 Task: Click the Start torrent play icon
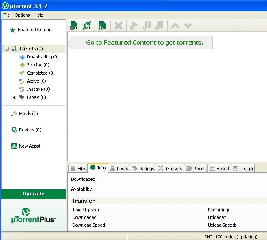coord(134,26)
